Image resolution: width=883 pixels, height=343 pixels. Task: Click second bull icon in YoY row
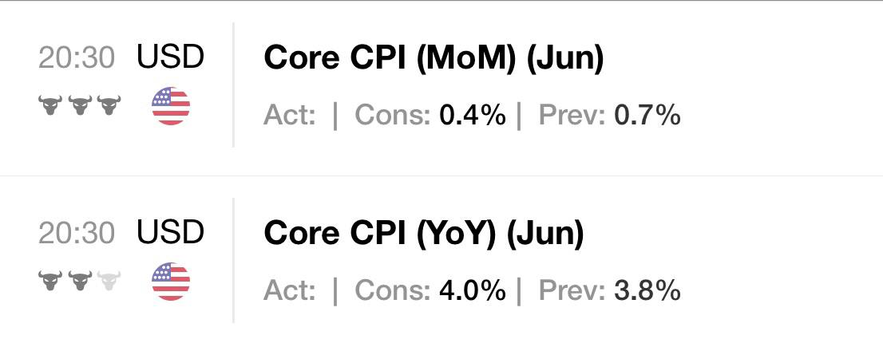pyautogui.click(x=79, y=281)
